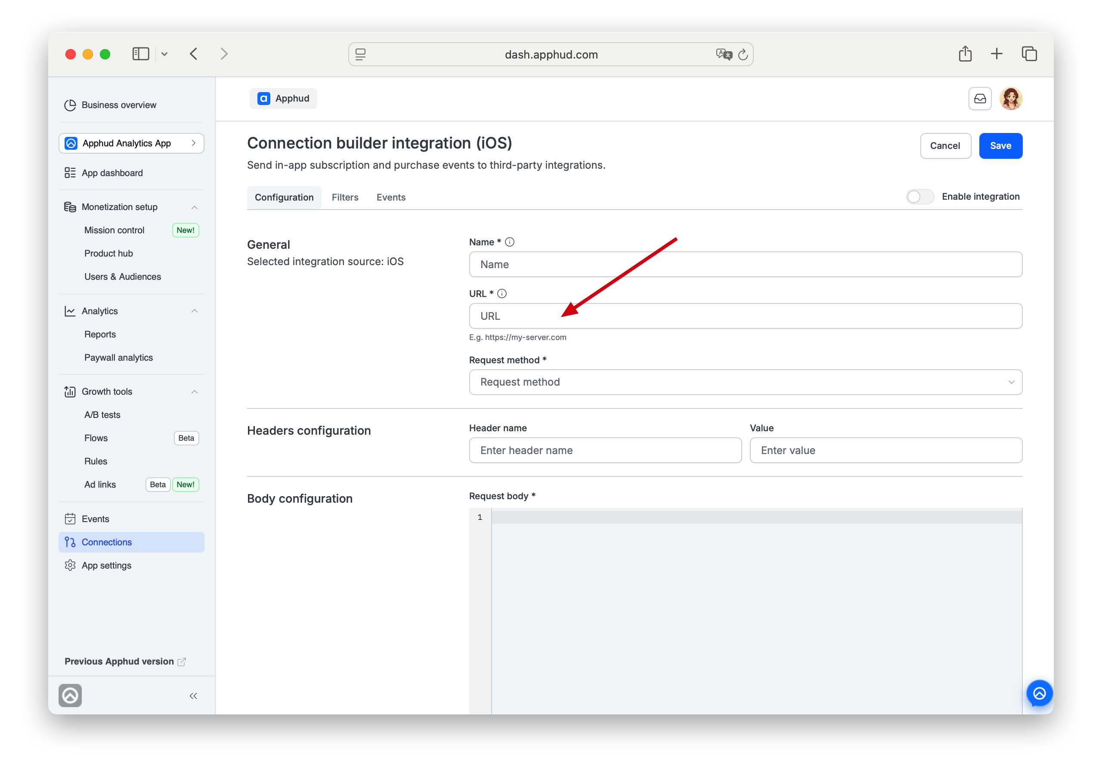Click the Name field info icon

pyautogui.click(x=510, y=242)
